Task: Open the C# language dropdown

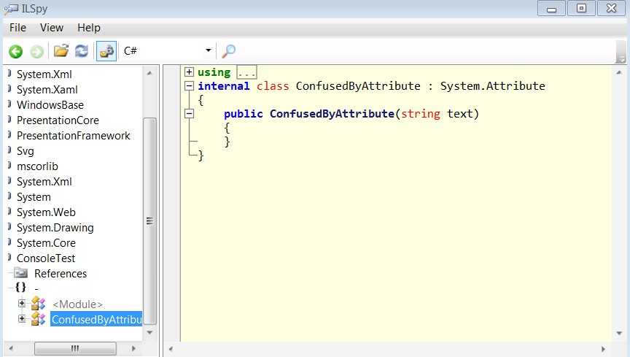Action: (168, 50)
